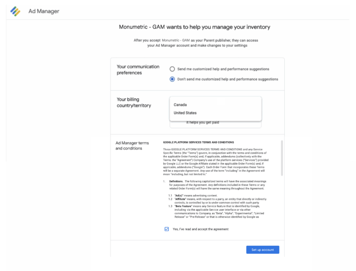Click 'After you accept Monumetric - GAM' description text
This screenshot has height=271, width=356.
click(x=196, y=43)
